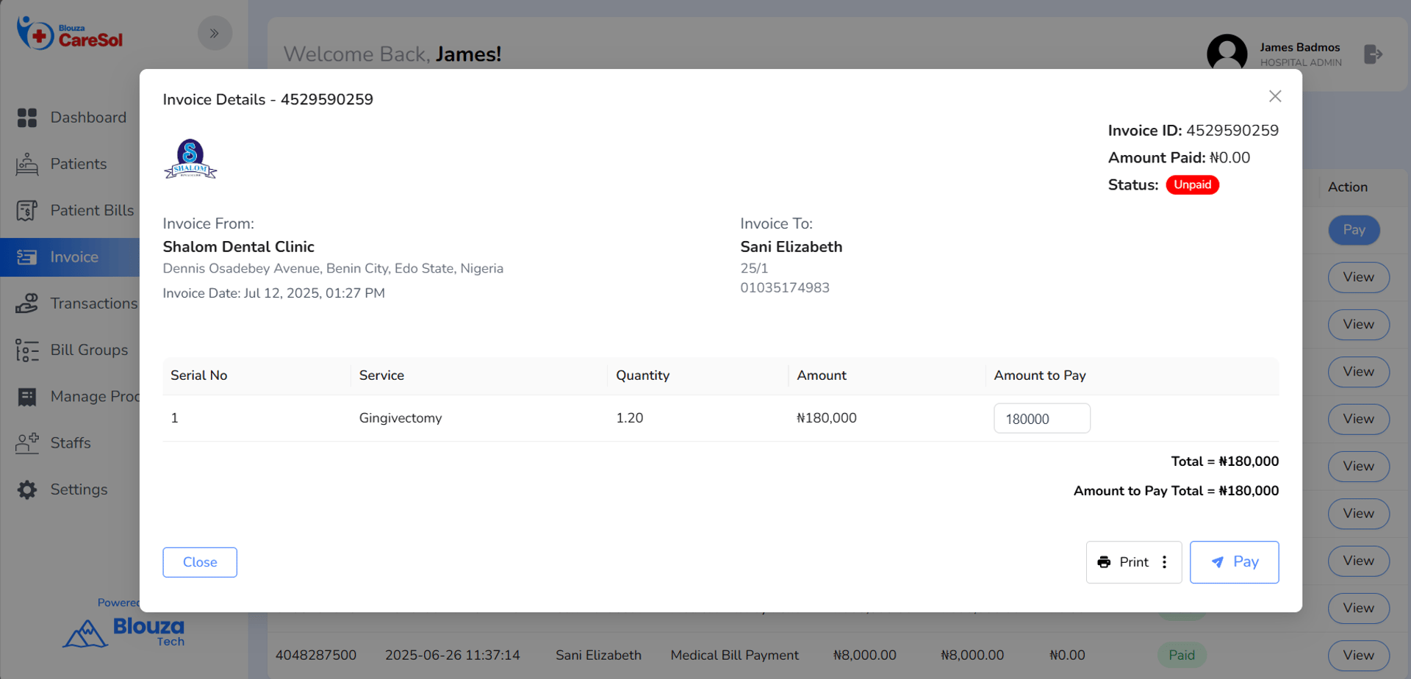Click the Pay button with paper-plane icon
This screenshot has width=1411, height=679.
pyautogui.click(x=1234, y=562)
